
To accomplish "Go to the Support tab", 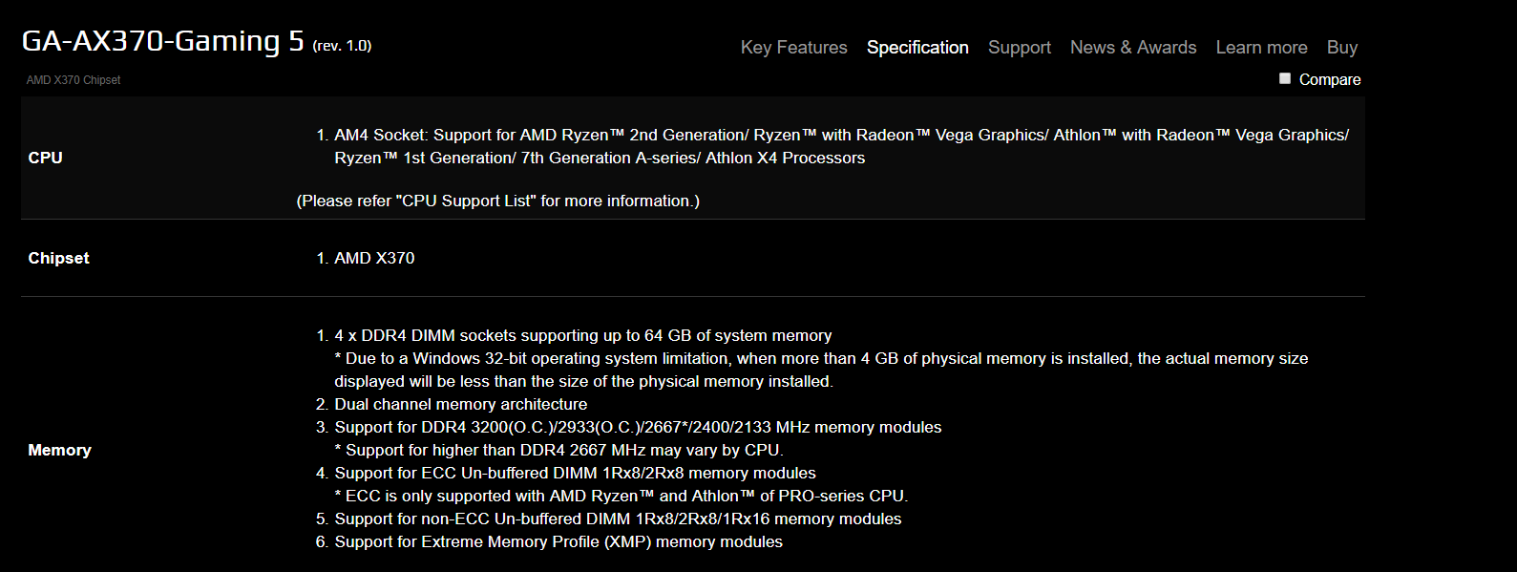I will 1019,48.
